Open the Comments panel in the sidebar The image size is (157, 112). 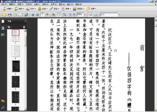pos(3,101)
